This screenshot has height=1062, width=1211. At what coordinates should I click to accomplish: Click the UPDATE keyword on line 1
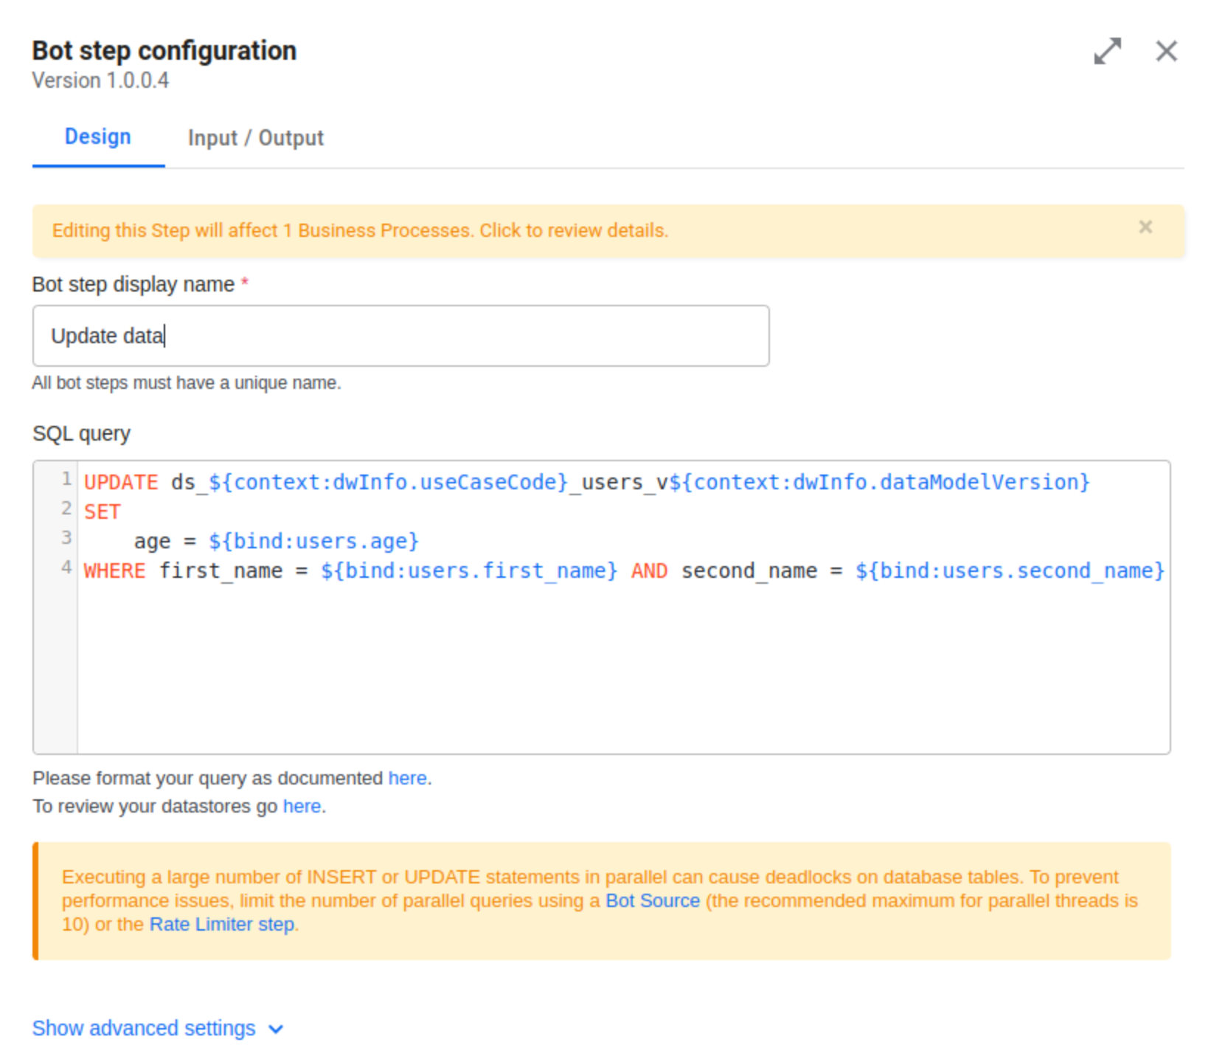[x=121, y=482]
